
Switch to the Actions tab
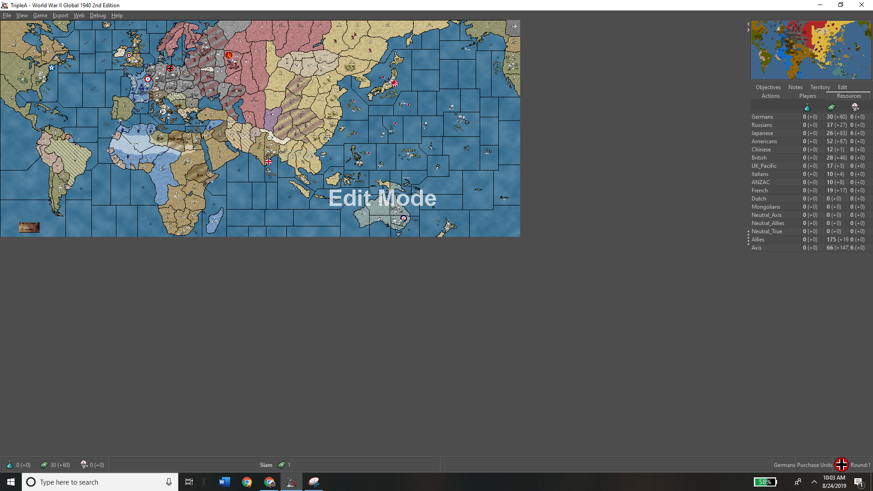(x=770, y=96)
